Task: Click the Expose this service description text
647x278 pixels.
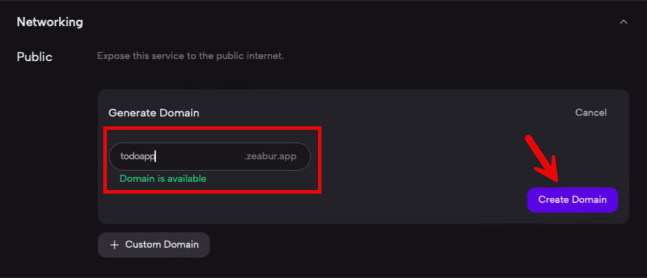Action: click(x=190, y=56)
